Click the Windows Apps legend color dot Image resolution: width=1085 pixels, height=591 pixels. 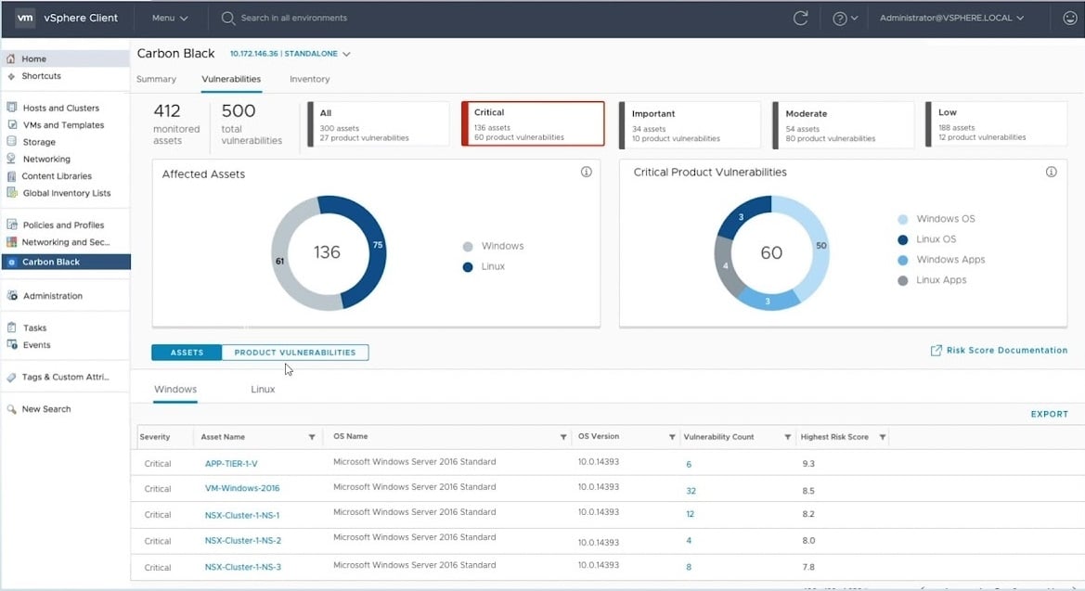click(x=902, y=260)
